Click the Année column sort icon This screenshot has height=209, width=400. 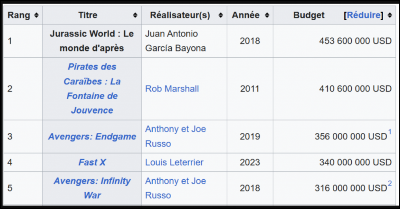tap(267, 15)
